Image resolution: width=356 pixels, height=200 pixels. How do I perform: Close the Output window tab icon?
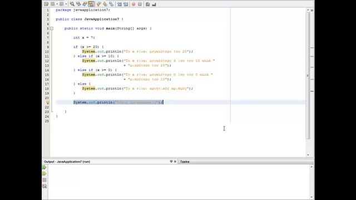coord(175,162)
